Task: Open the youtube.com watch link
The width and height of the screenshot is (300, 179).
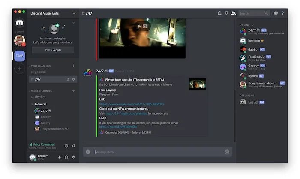Action: pos(132,104)
